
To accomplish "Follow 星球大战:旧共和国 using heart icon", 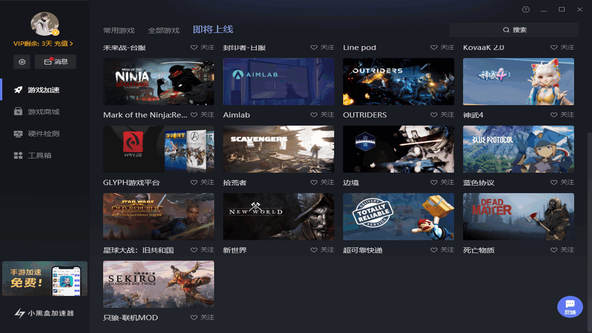I will point(194,250).
